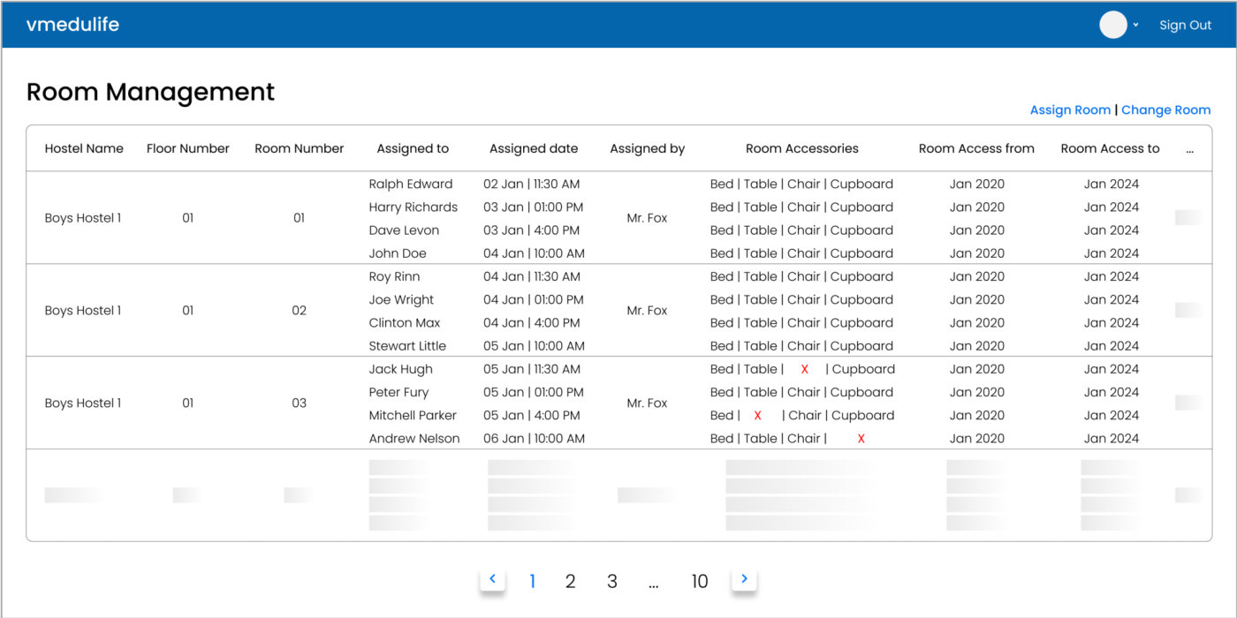
Task: Sort by the Assigned date column header
Action: (534, 148)
